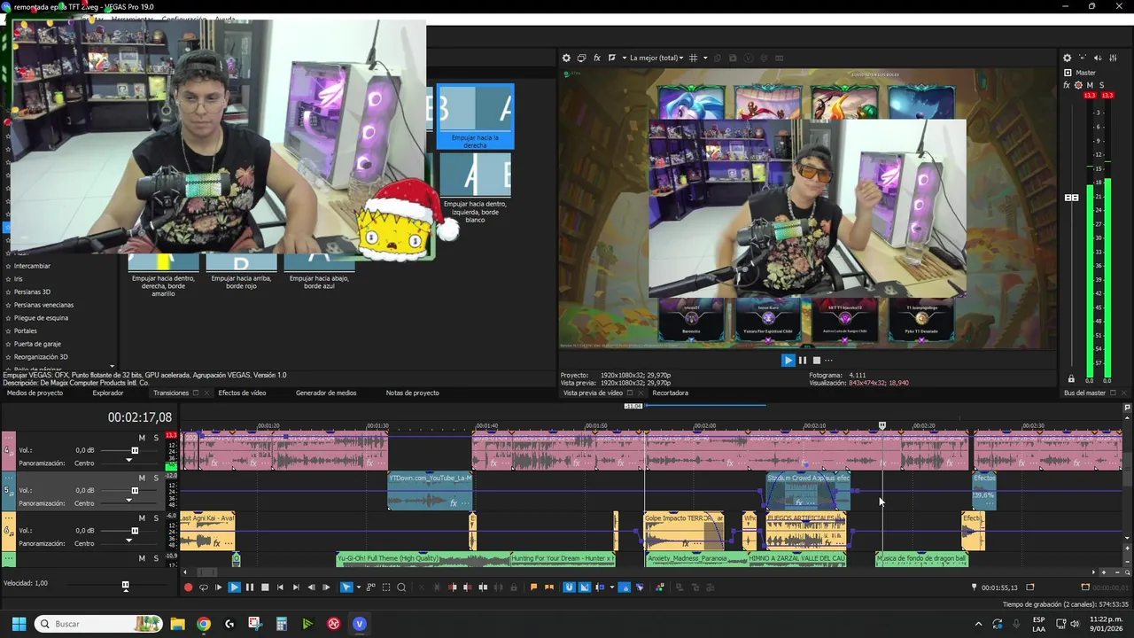Pause the video preview
The width and height of the screenshot is (1134, 638).
pos(803,361)
